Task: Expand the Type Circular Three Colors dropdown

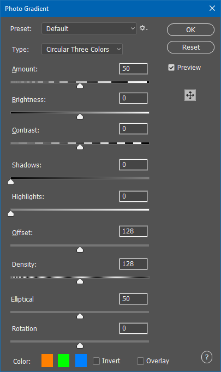Action: [x=82, y=49]
